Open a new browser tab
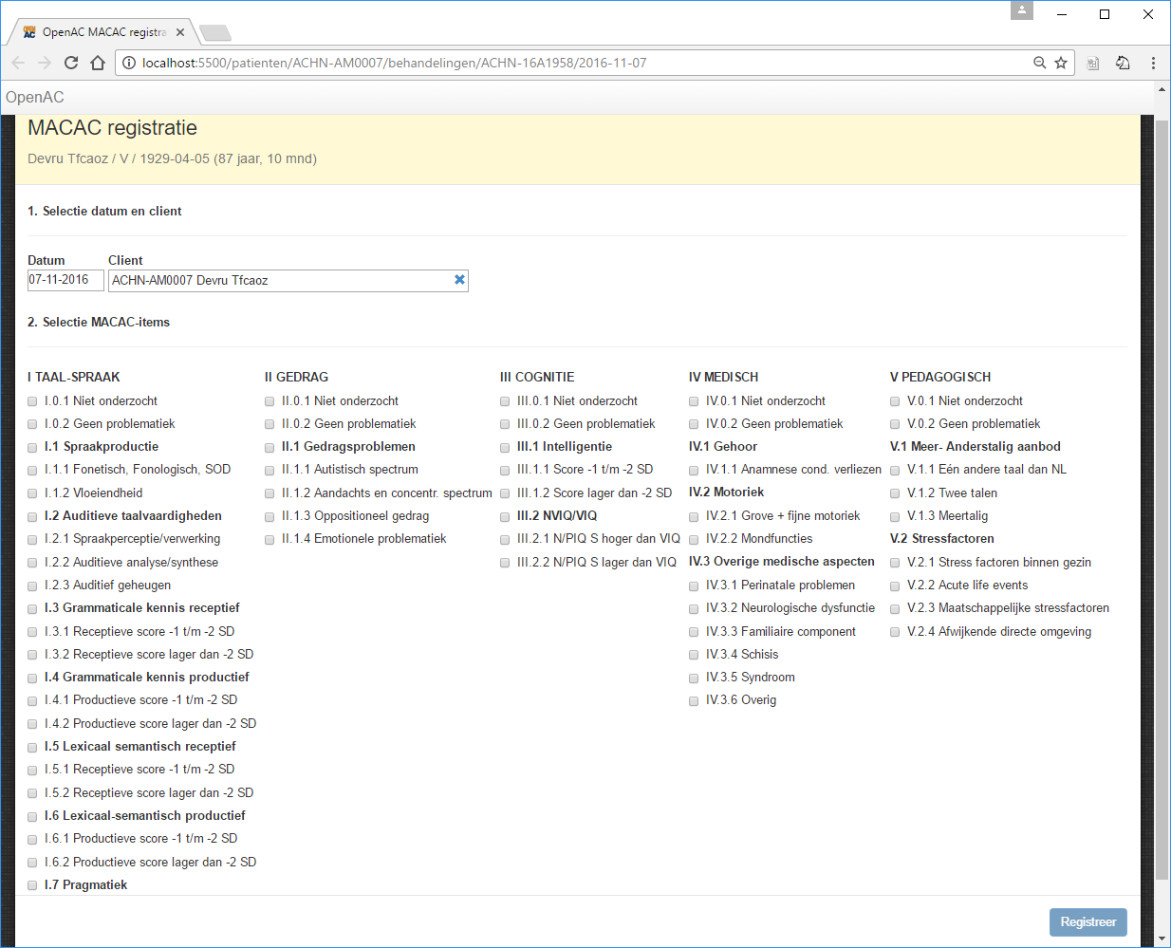This screenshot has width=1171, height=948. point(215,34)
